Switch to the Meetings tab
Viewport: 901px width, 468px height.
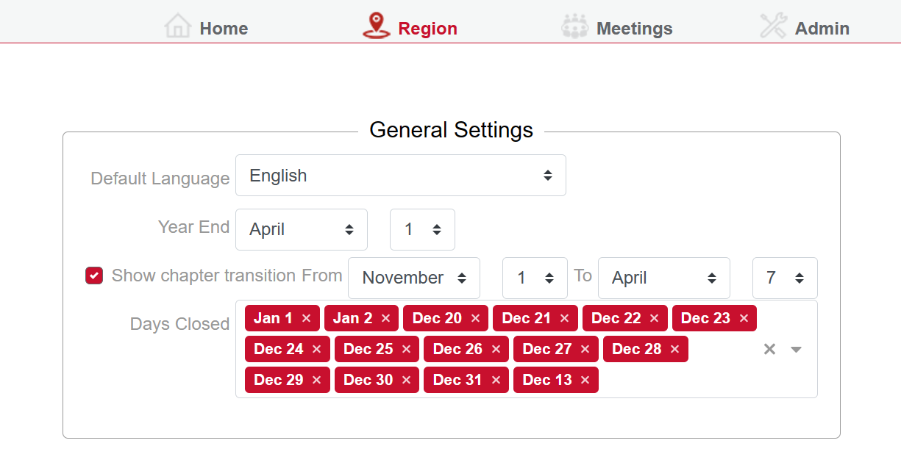click(x=634, y=29)
